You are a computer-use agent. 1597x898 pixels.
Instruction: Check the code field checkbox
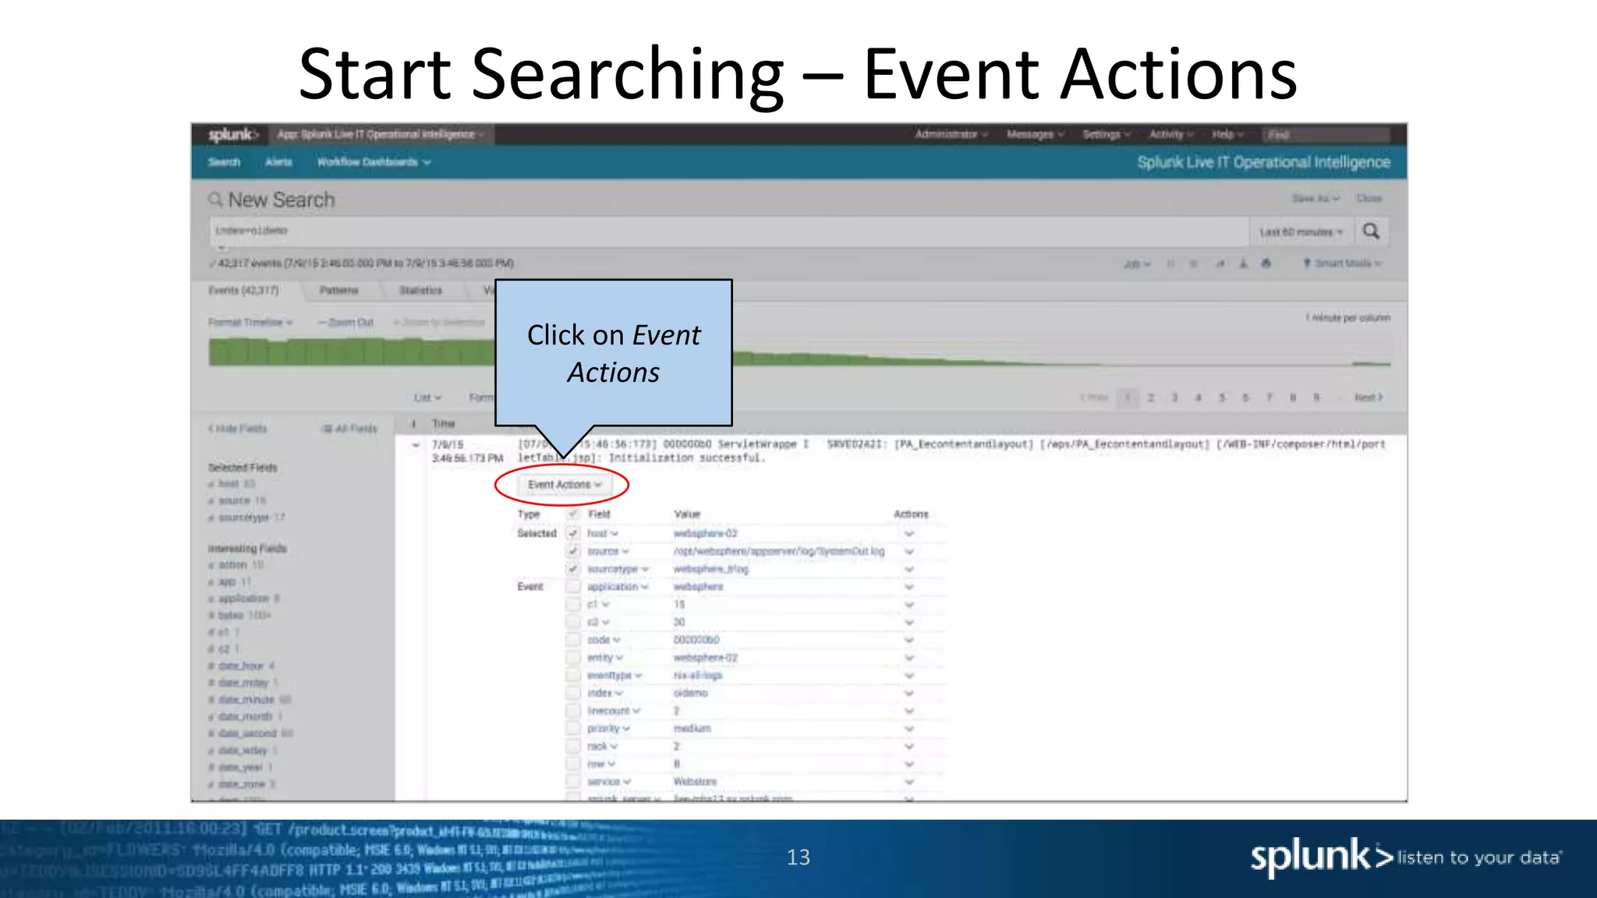click(x=573, y=640)
